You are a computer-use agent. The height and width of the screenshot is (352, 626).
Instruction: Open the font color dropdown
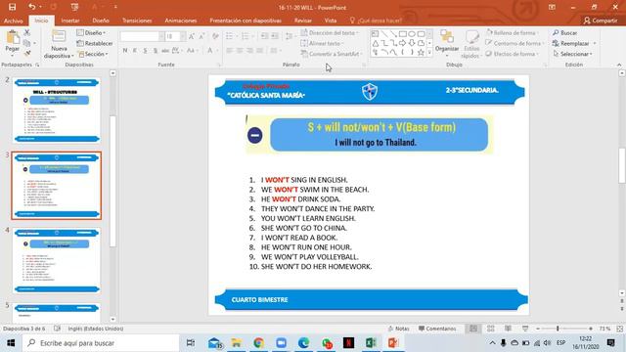click(218, 50)
